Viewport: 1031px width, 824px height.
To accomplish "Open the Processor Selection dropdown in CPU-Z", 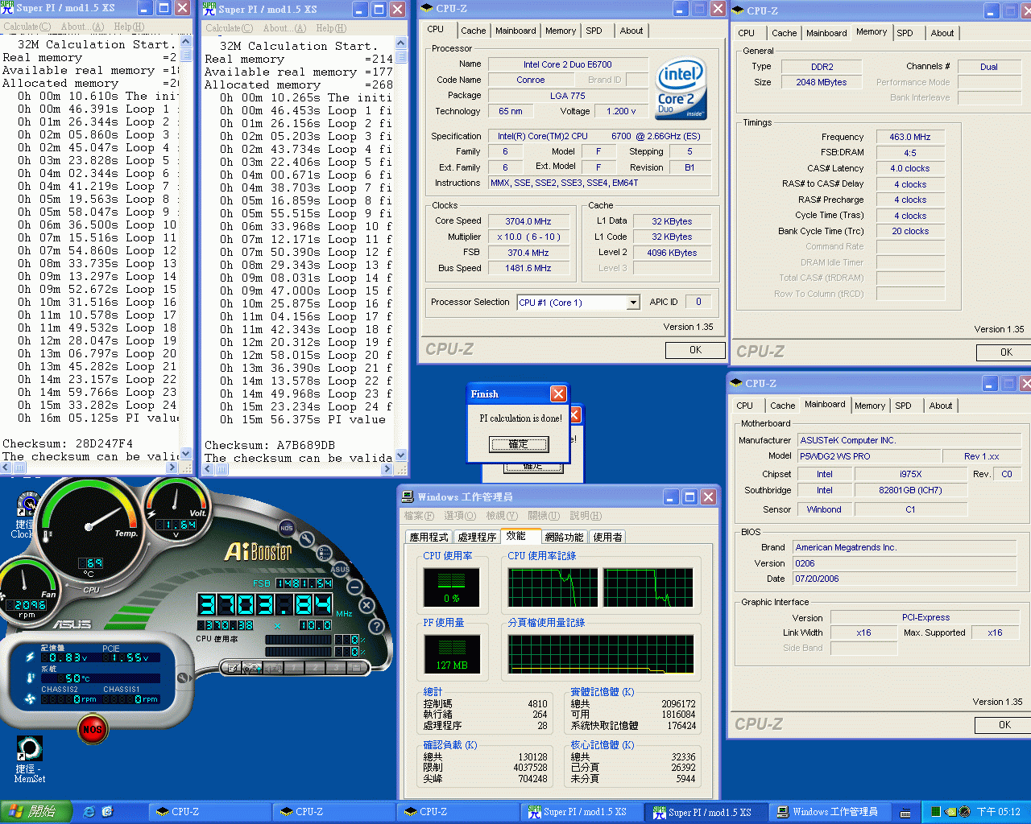I will click(633, 303).
